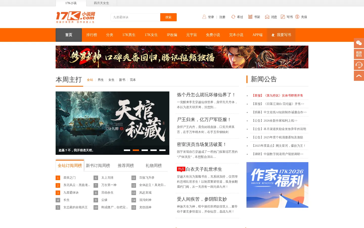
Task: Select the last carousel slide indicator
Action: (162, 150)
